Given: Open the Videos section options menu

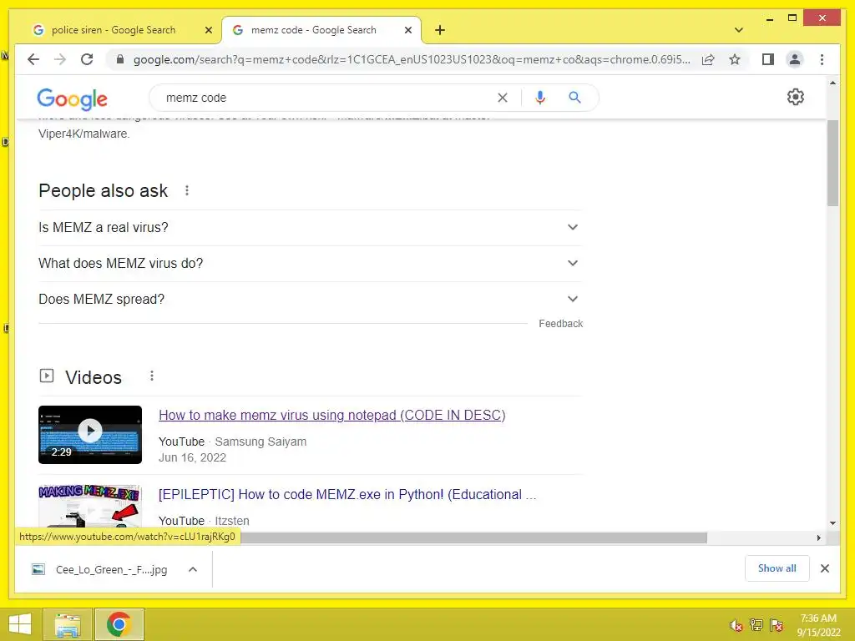Looking at the screenshot, I should coord(152,376).
